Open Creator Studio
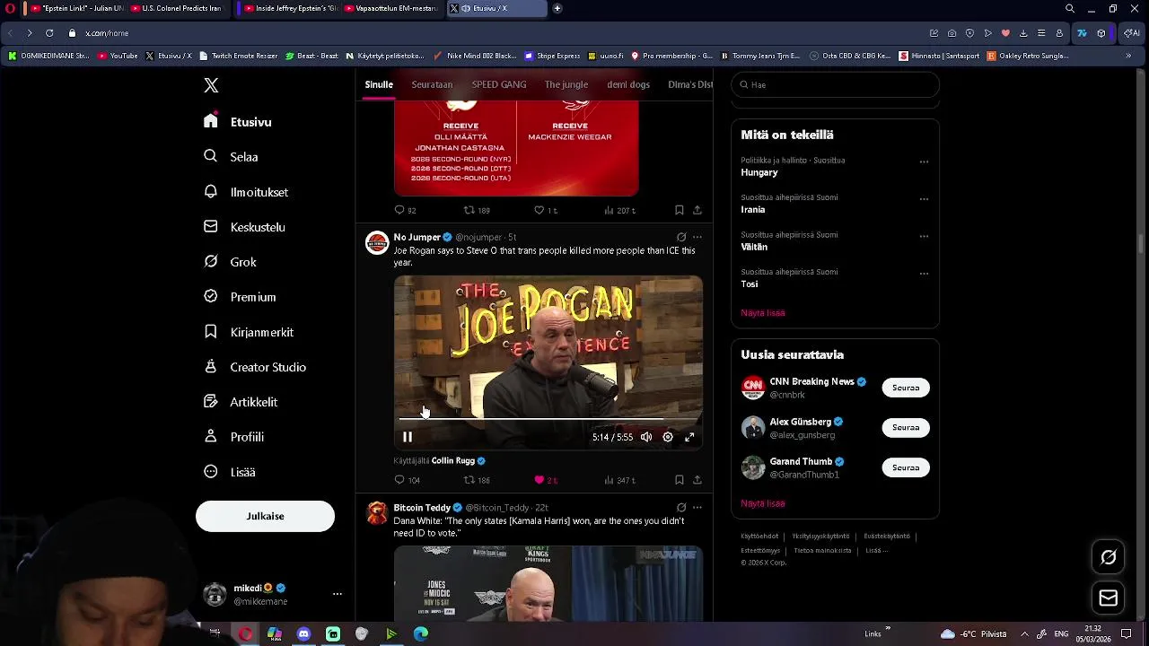The image size is (1149, 646). 255,367
